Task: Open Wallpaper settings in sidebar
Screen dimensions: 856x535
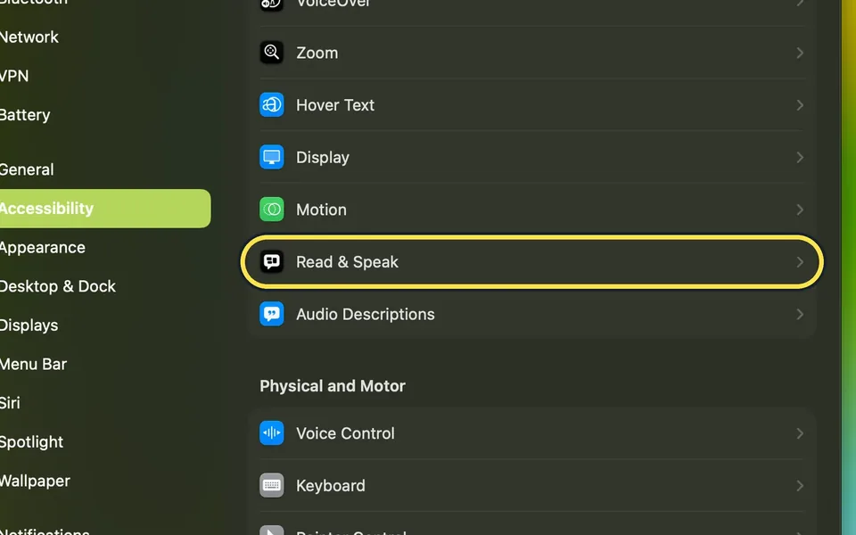Action: click(x=35, y=481)
